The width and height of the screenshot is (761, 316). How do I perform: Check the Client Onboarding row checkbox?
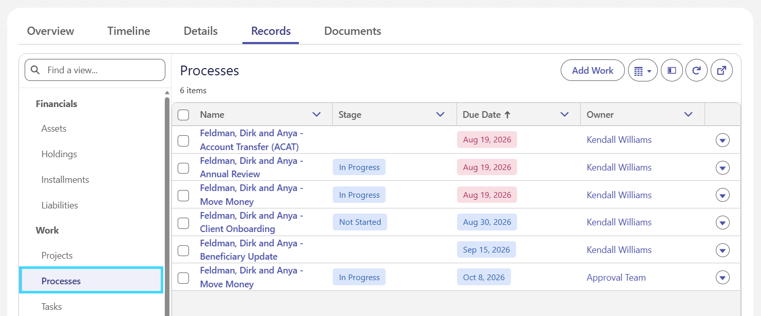tap(183, 223)
